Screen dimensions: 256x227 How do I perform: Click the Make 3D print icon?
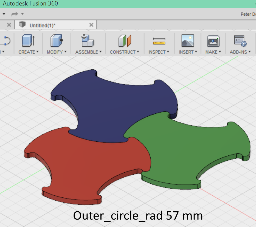pos(213,41)
